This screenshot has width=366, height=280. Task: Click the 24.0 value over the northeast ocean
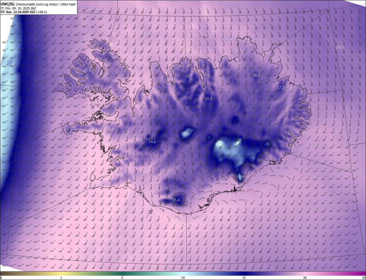point(340,47)
